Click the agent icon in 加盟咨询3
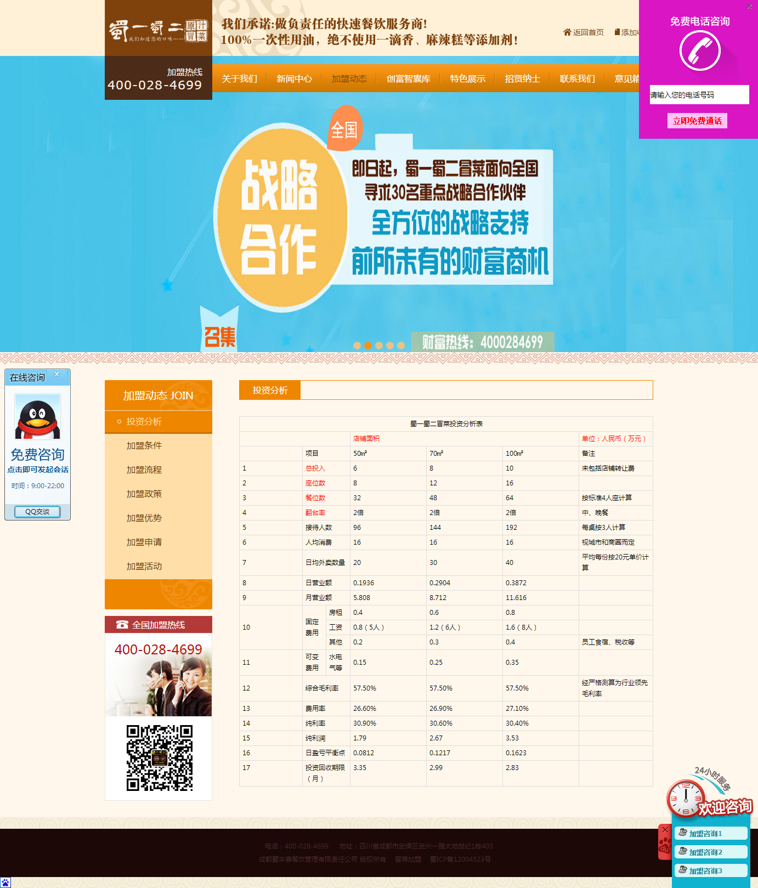 (683, 870)
